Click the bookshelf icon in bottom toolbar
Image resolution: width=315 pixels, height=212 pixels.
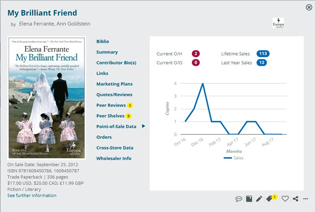249,199
